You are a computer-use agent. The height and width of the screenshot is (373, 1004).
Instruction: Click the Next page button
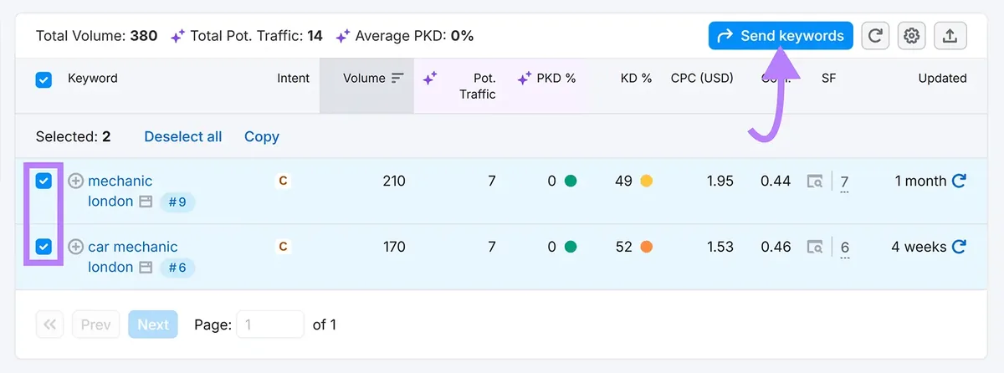coord(153,324)
